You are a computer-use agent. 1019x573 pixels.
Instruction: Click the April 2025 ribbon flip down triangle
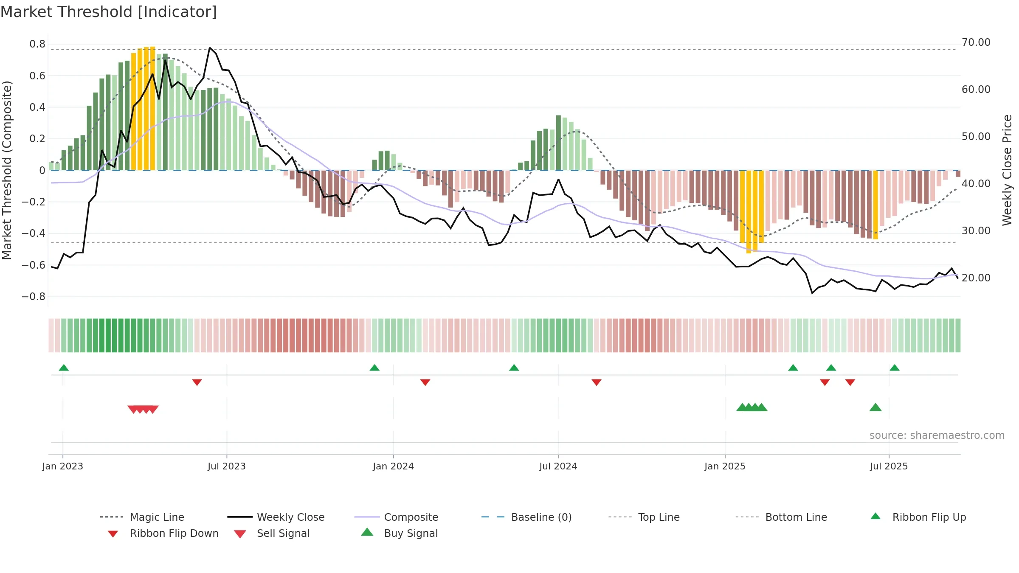[825, 382]
